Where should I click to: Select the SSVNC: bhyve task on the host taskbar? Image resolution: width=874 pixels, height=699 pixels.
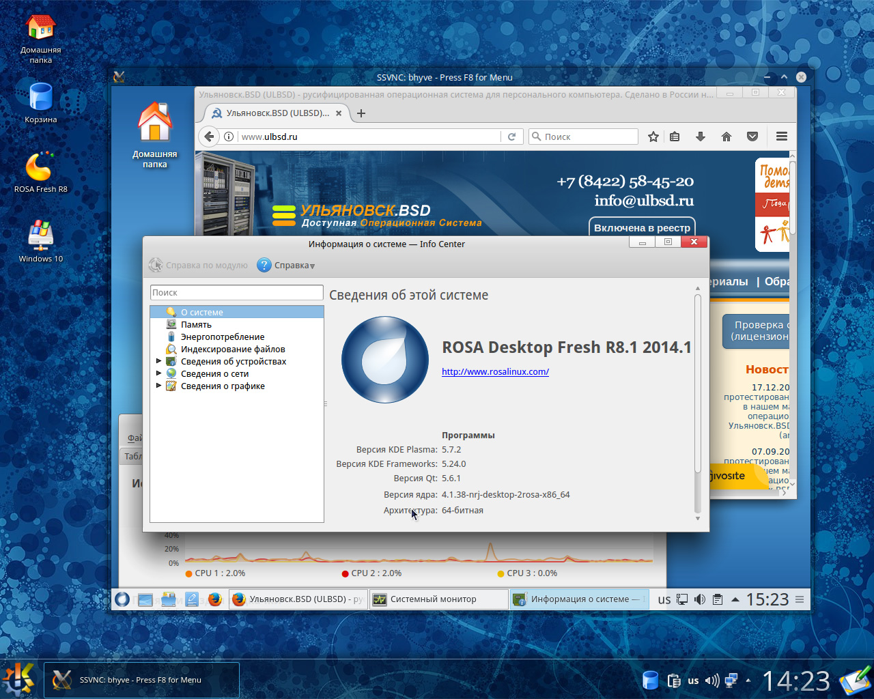pyautogui.click(x=142, y=680)
